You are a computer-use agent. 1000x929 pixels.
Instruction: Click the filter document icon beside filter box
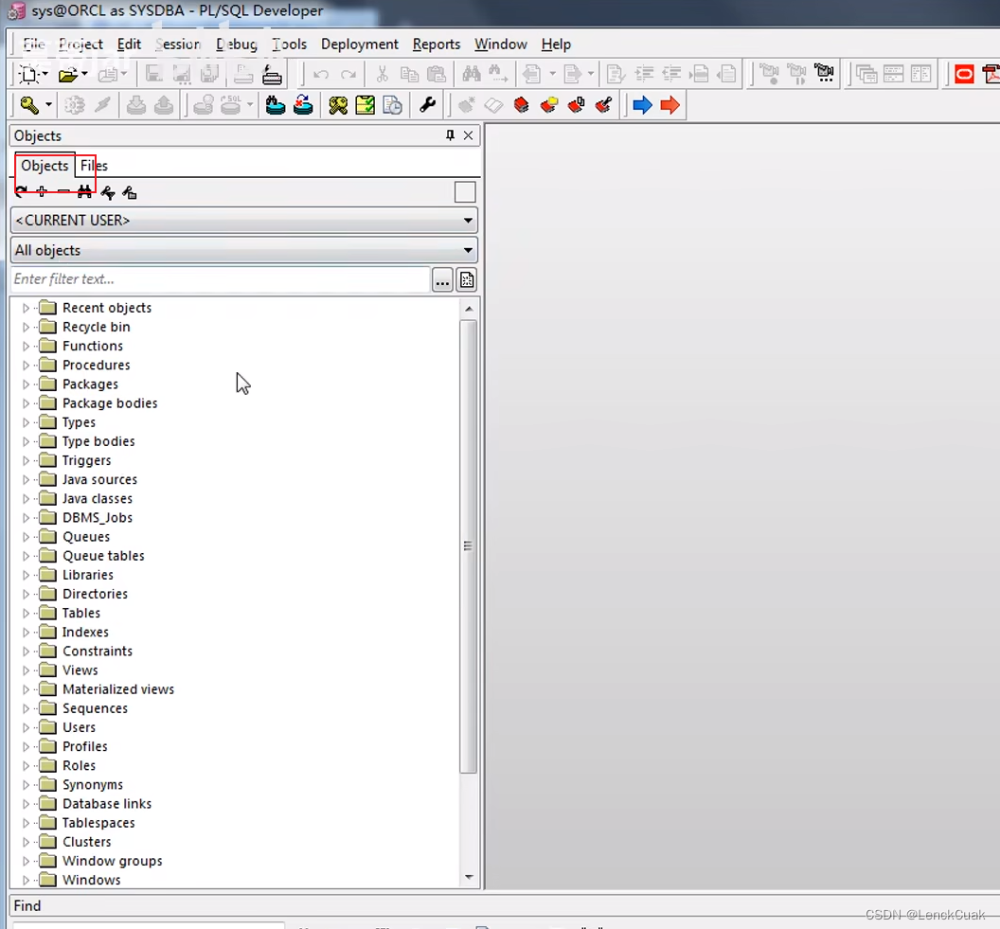(467, 280)
